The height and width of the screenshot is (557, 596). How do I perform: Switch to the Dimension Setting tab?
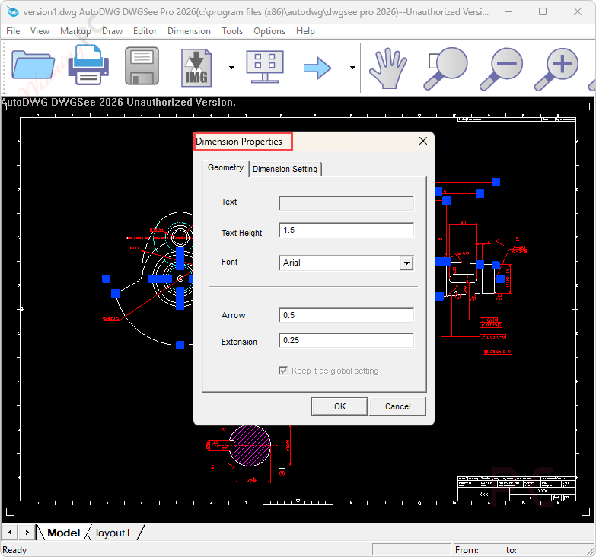pos(285,169)
